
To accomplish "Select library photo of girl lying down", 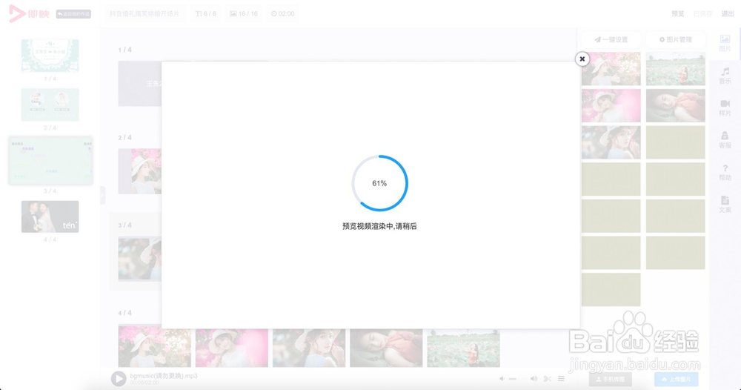I will click(675, 105).
